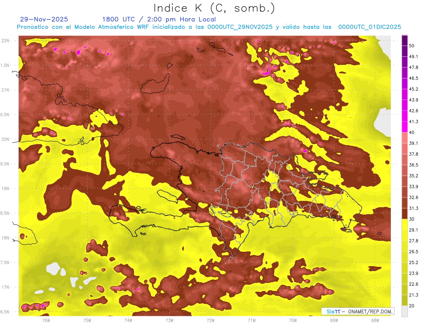Viewport: 421px width, 325px height.
Task: Click the colorbar value "22.6"
Action: click(x=414, y=284)
